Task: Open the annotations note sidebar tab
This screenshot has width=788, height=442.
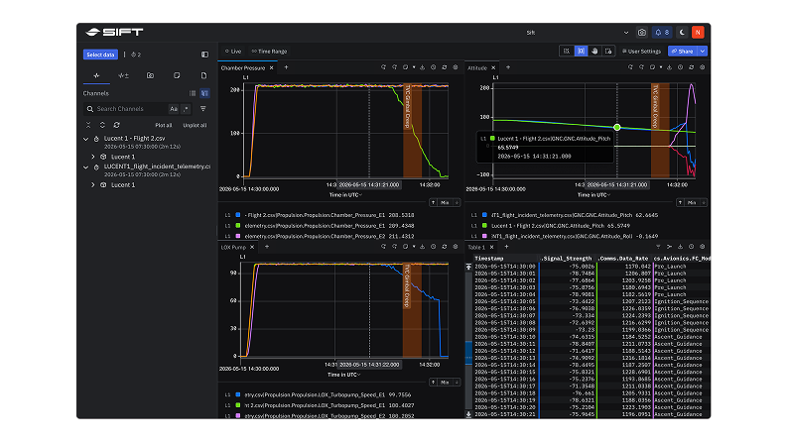Action: click(x=177, y=75)
